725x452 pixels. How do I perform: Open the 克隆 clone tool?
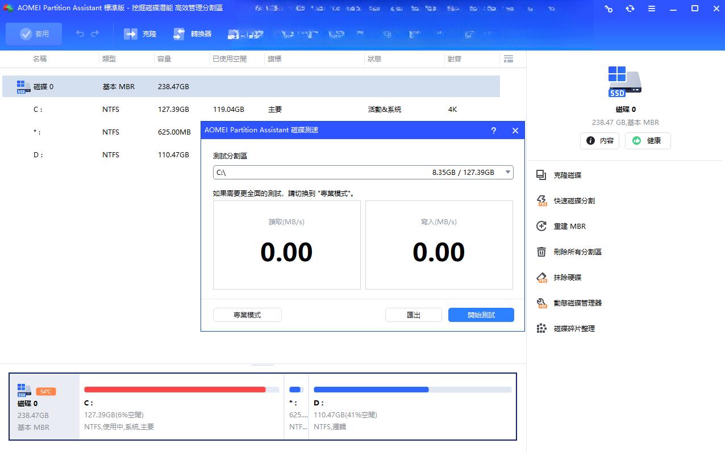click(x=140, y=34)
